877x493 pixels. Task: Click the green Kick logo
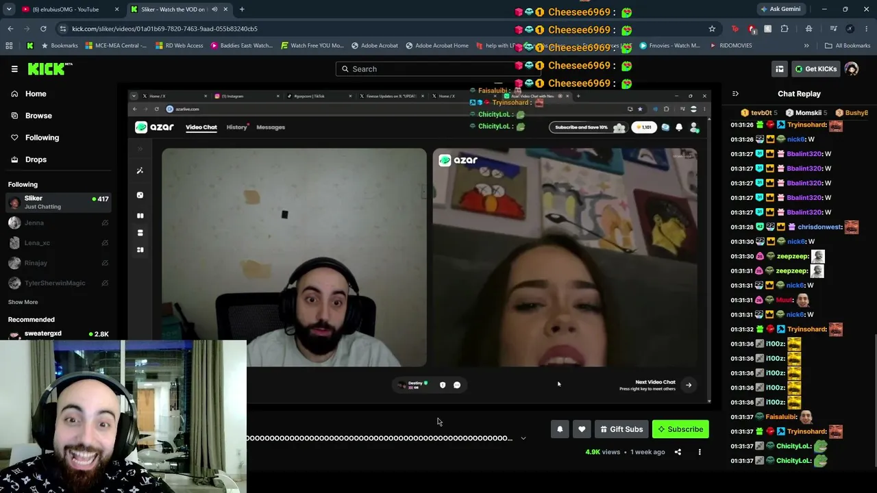click(x=49, y=68)
